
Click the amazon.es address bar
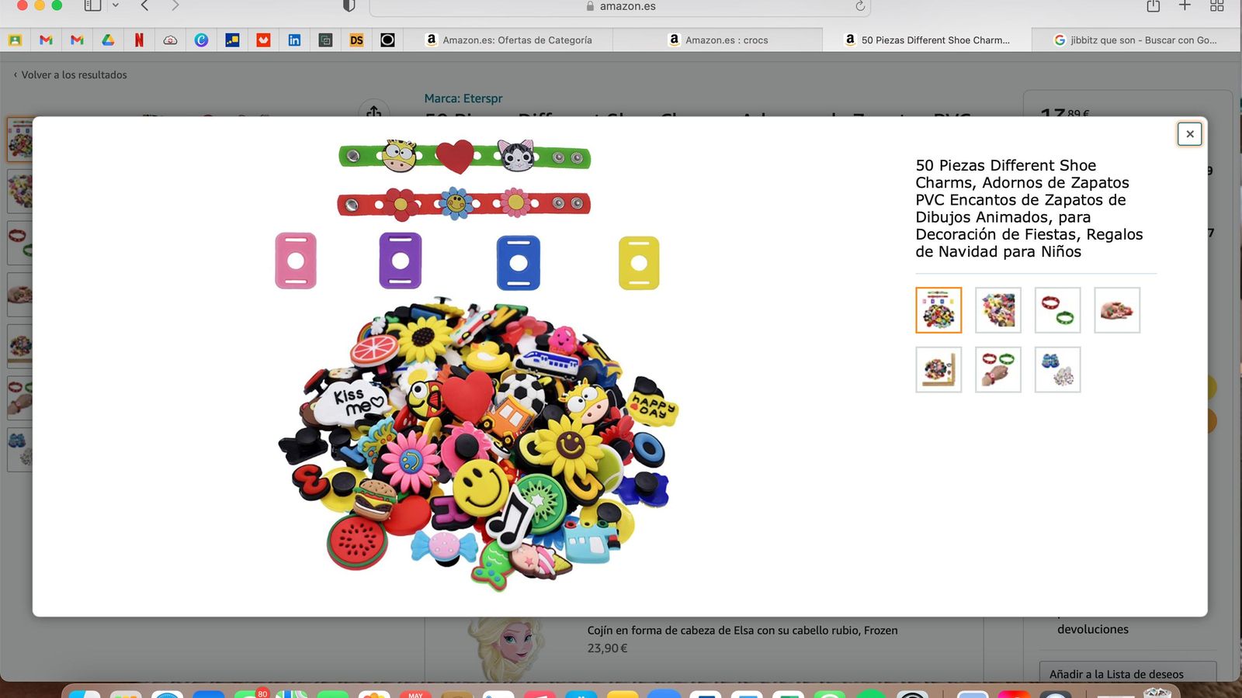pyautogui.click(x=619, y=6)
